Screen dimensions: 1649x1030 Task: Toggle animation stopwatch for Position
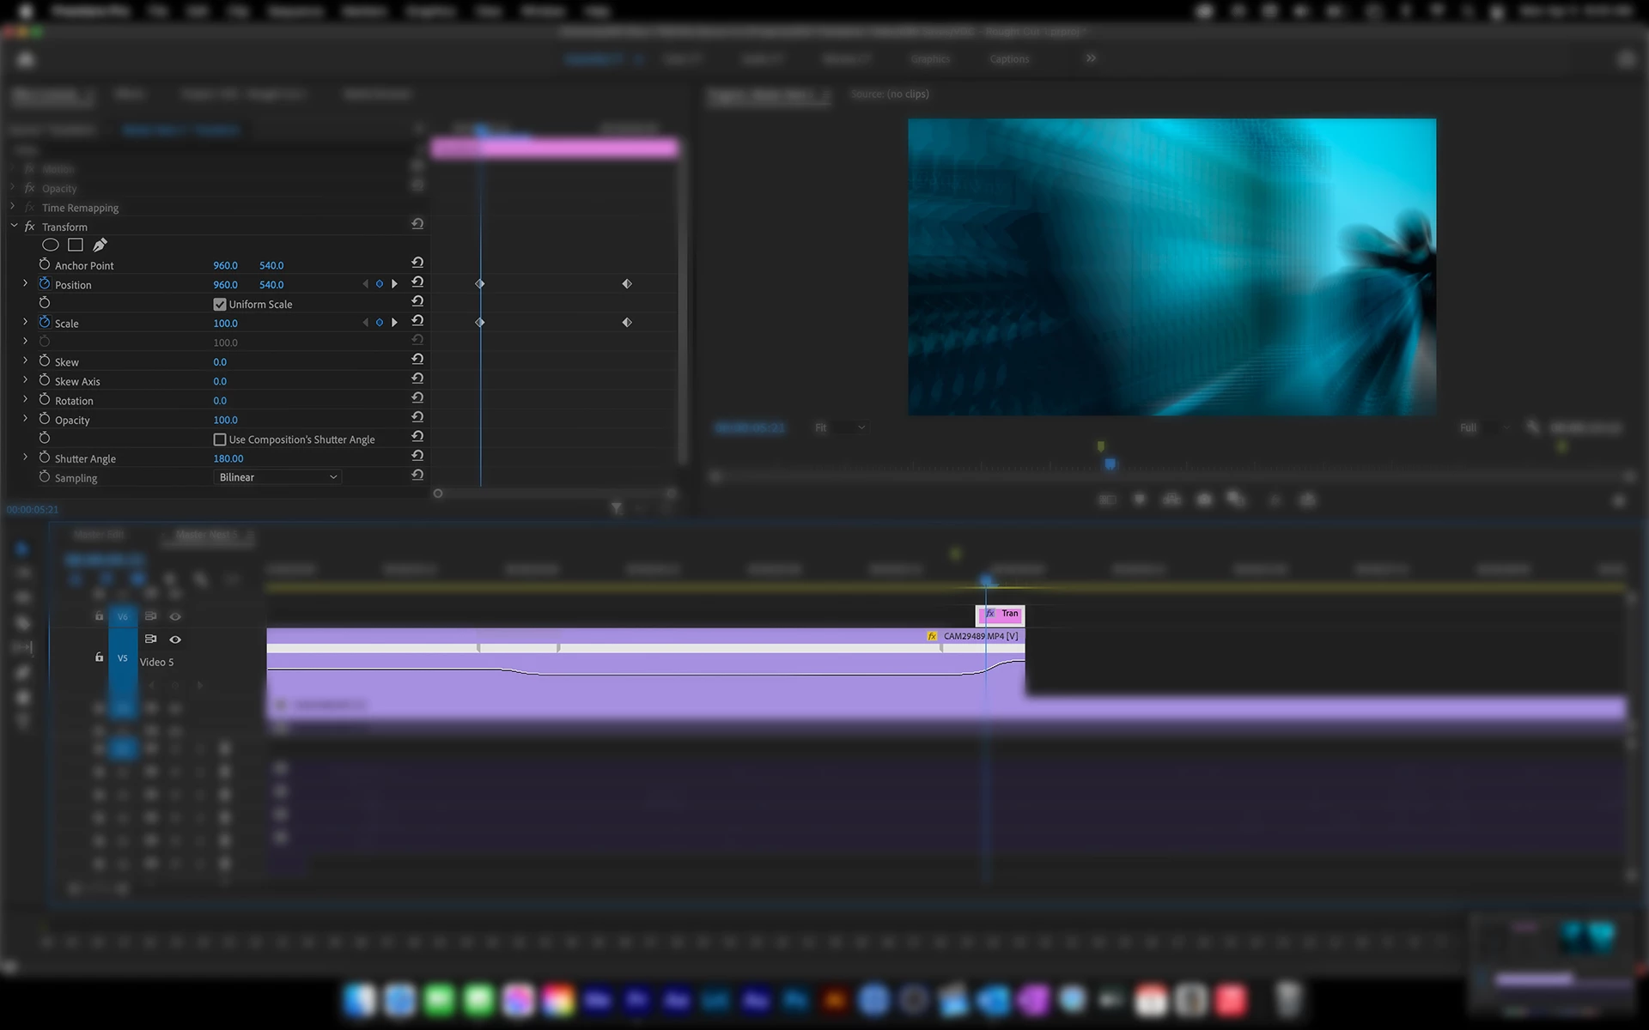pyautogui.click(x=45, y=284)
